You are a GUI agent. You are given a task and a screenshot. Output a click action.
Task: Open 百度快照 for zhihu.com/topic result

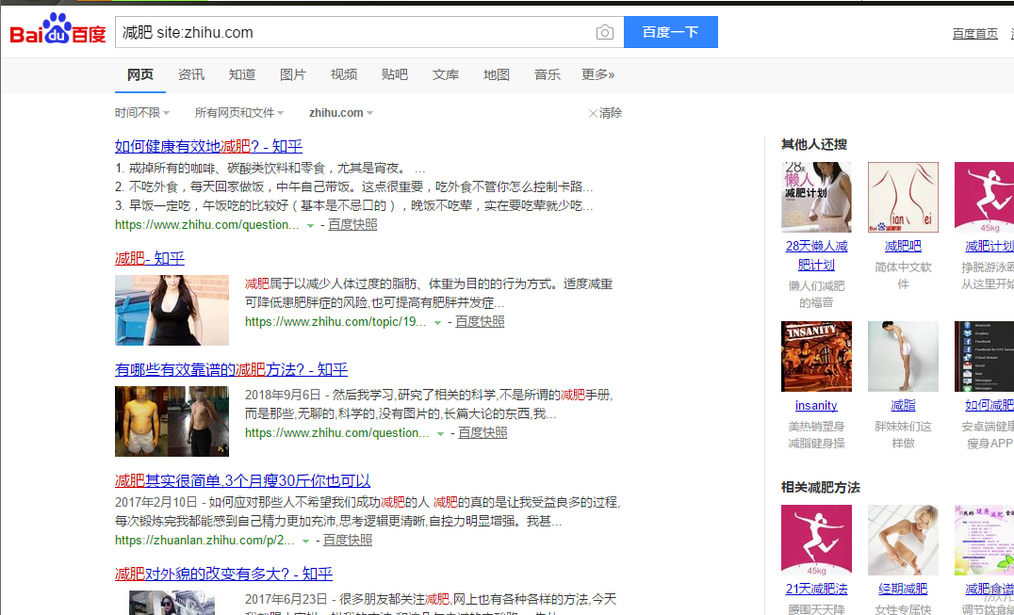click(480, 322)
